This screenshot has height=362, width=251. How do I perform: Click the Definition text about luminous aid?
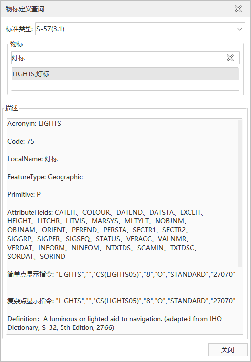tap(115, 323)
